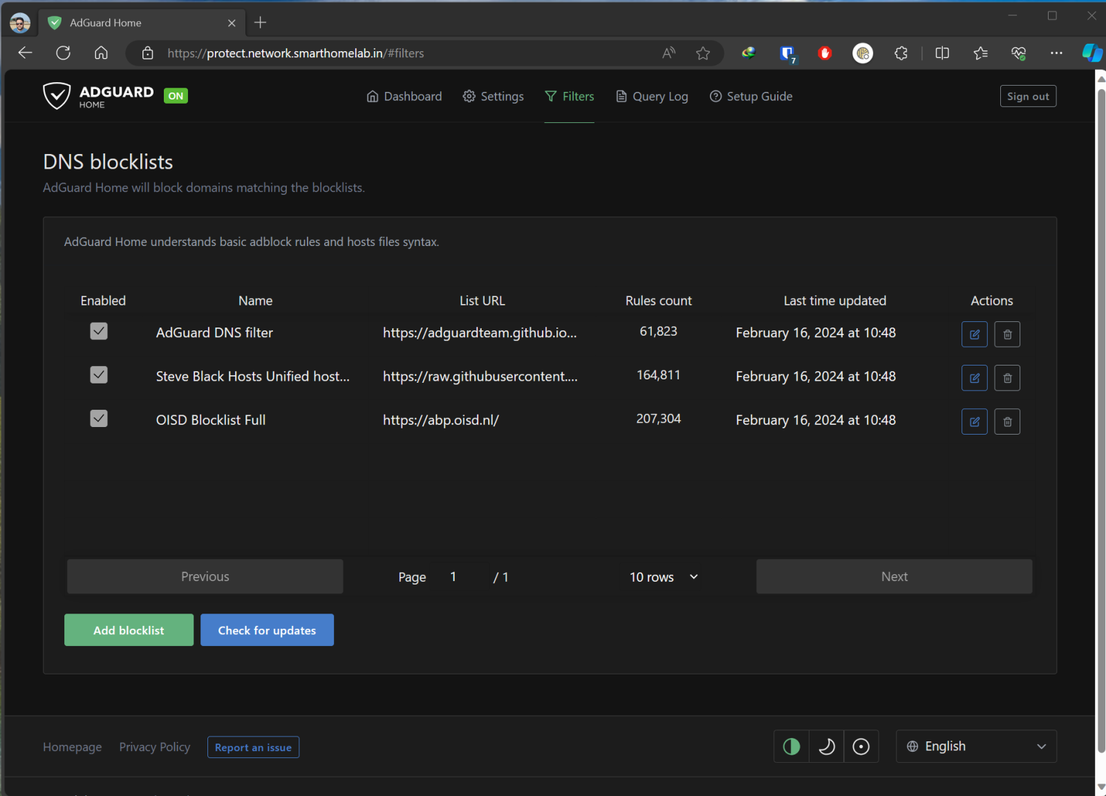Click Add blocklist button

[129, 630]
